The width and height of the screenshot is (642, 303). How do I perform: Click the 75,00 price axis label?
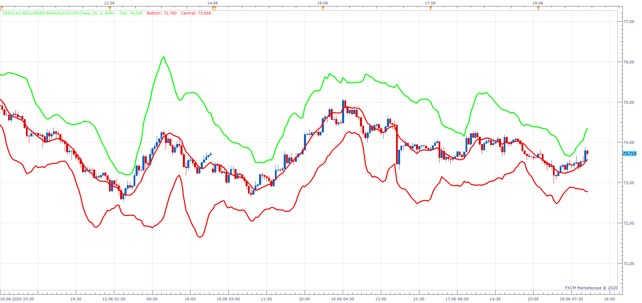(x=629, y=102)
